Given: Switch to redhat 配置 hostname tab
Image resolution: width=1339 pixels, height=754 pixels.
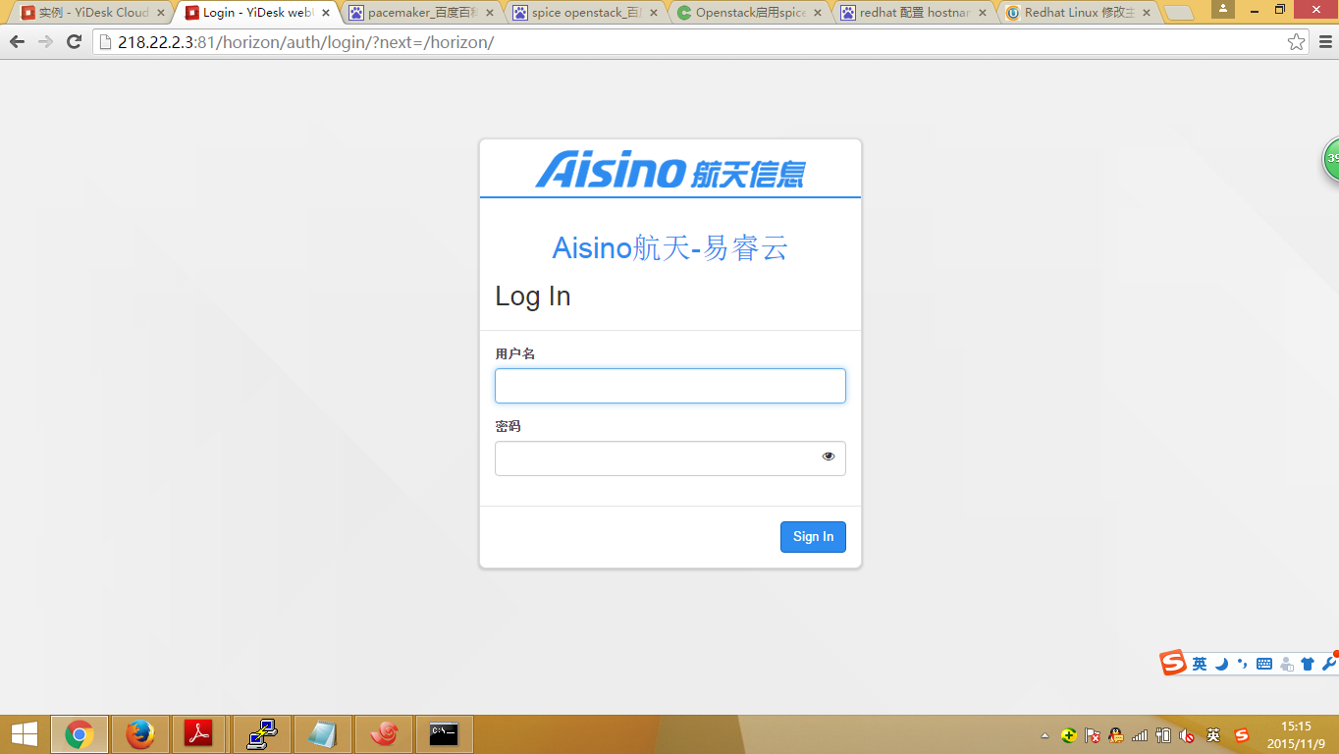Looking at the screenshot, I should [x=913, y=13].
